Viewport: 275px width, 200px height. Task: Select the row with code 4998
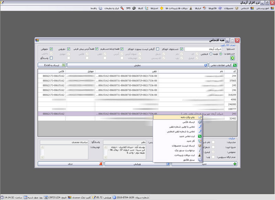tap(137, 100)
